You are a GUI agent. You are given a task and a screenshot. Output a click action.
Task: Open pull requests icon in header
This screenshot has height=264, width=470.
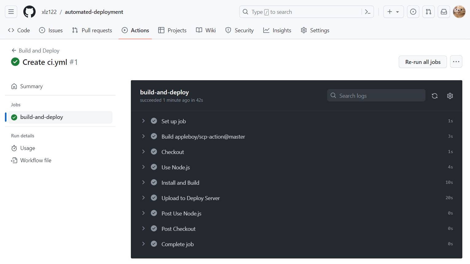(x=429, y=12)
